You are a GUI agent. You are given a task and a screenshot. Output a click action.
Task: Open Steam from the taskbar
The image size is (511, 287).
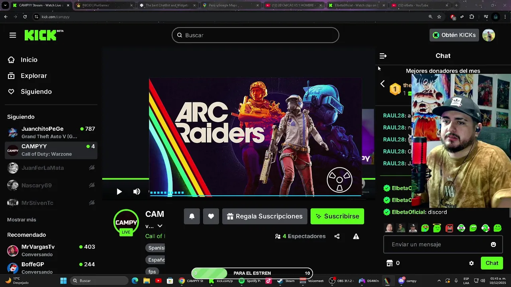286,281
